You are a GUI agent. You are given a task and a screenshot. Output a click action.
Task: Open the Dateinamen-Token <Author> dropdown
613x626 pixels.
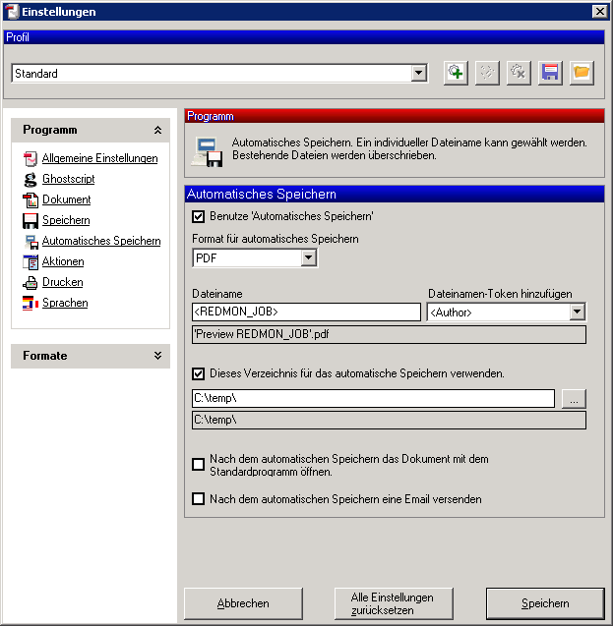pos(578,312)
